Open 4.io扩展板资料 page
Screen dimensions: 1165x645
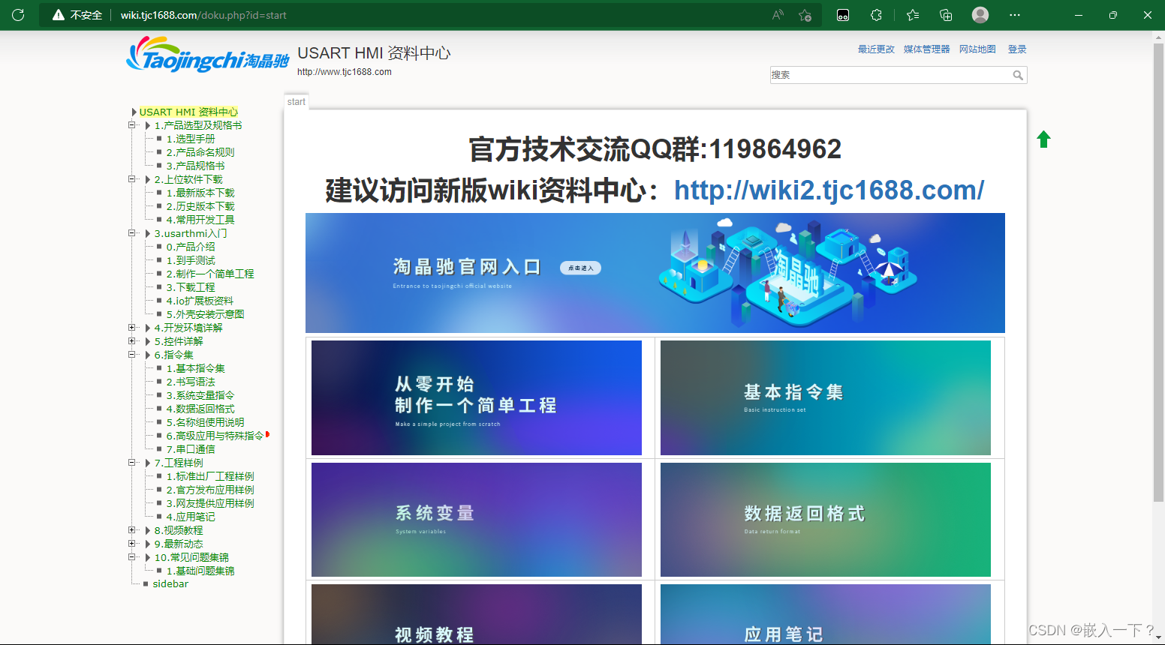200,301
